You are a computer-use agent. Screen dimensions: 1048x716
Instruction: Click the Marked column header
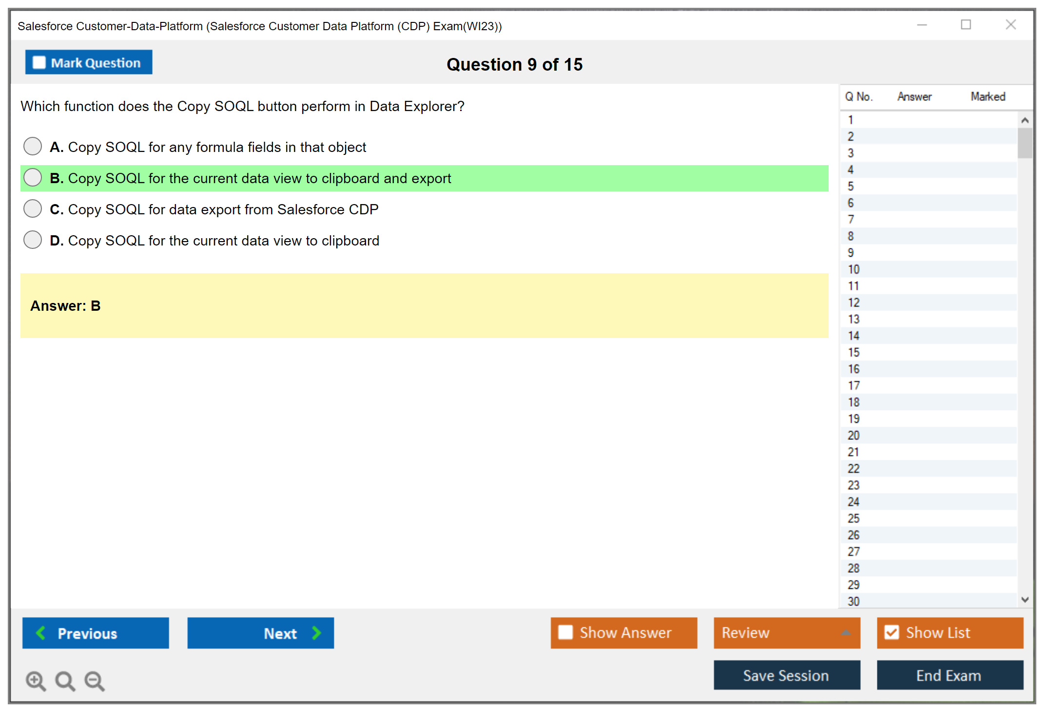coord(988,96)
